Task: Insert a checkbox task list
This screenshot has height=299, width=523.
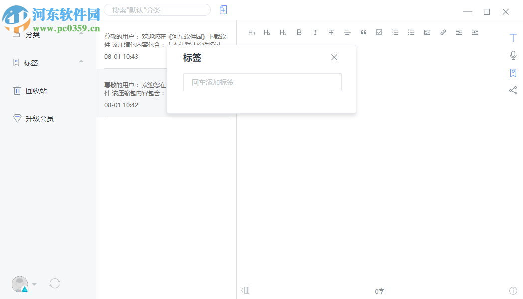Action: [379, 32]
